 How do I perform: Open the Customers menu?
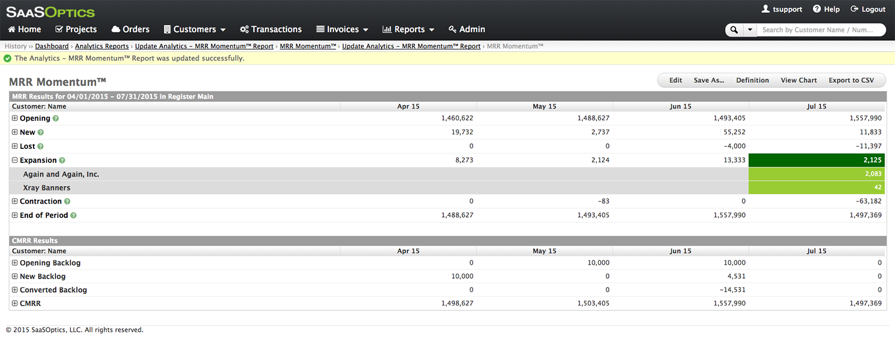tap(195, 29)
